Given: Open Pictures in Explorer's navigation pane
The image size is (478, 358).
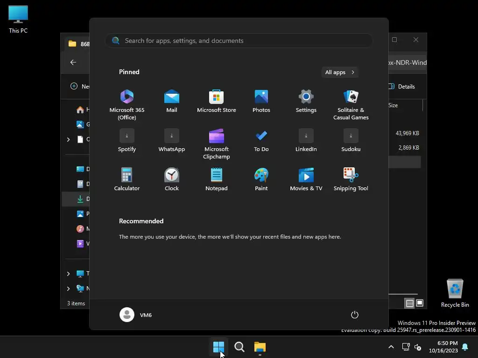Looking at the screenshot, I should (x=83, y=213).
